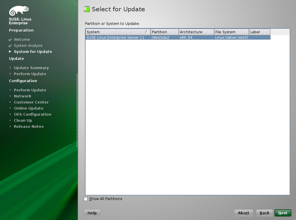Viewport: 296px width, 220px height.
Task: Click Perform Update under Configuration heading
Action: (x=30, y=90)
